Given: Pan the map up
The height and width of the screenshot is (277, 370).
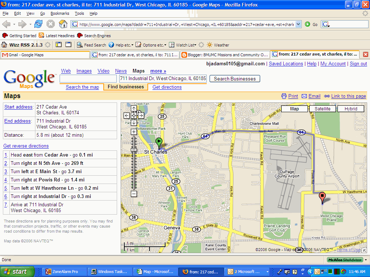Looking at the screenshot, I should (134, 109).
